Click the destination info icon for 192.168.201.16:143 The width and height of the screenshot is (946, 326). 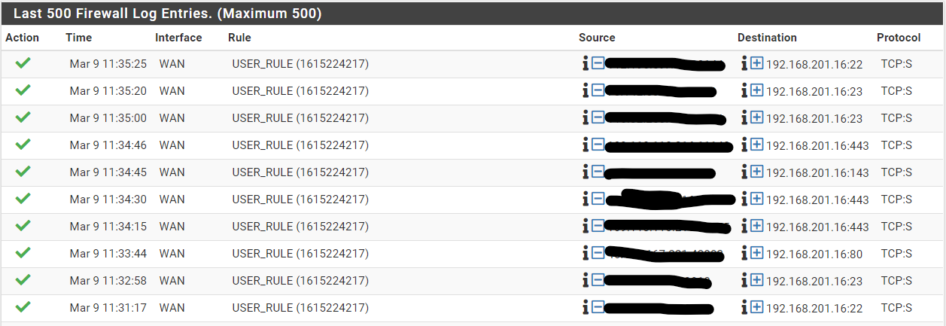tap(744, 172)
